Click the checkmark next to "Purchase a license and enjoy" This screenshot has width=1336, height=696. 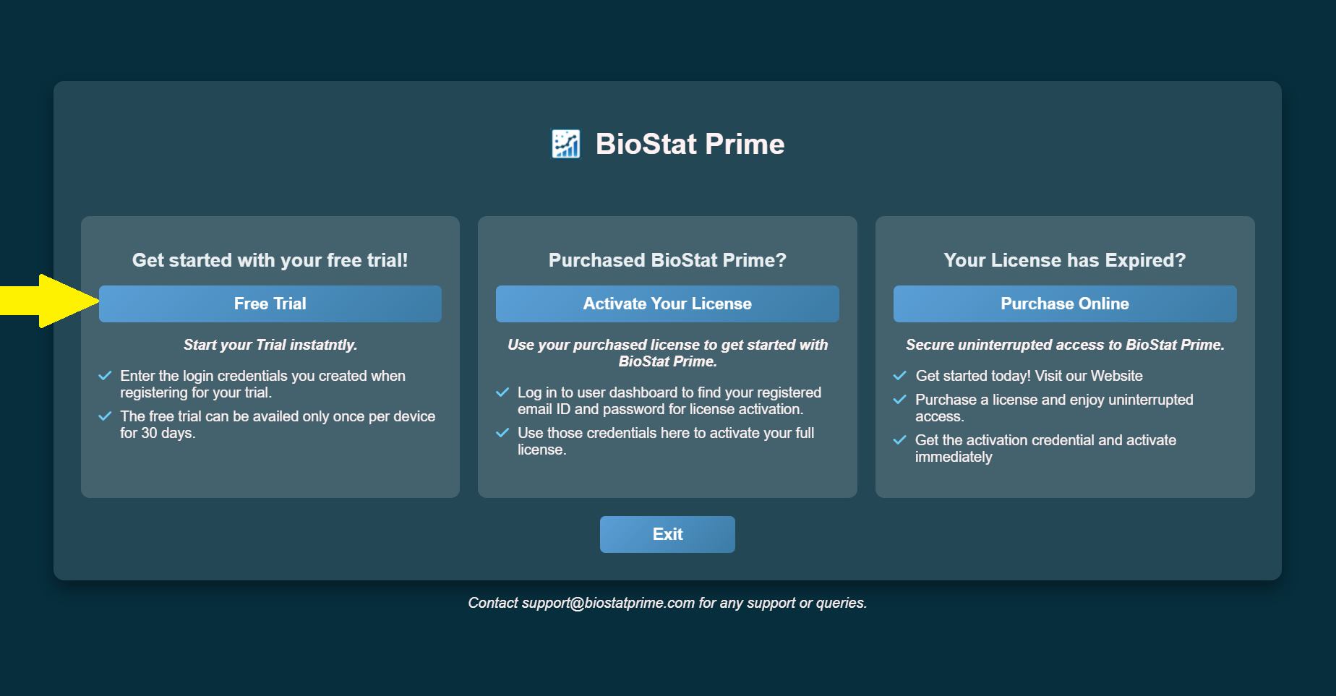click(x=900, y=400)
